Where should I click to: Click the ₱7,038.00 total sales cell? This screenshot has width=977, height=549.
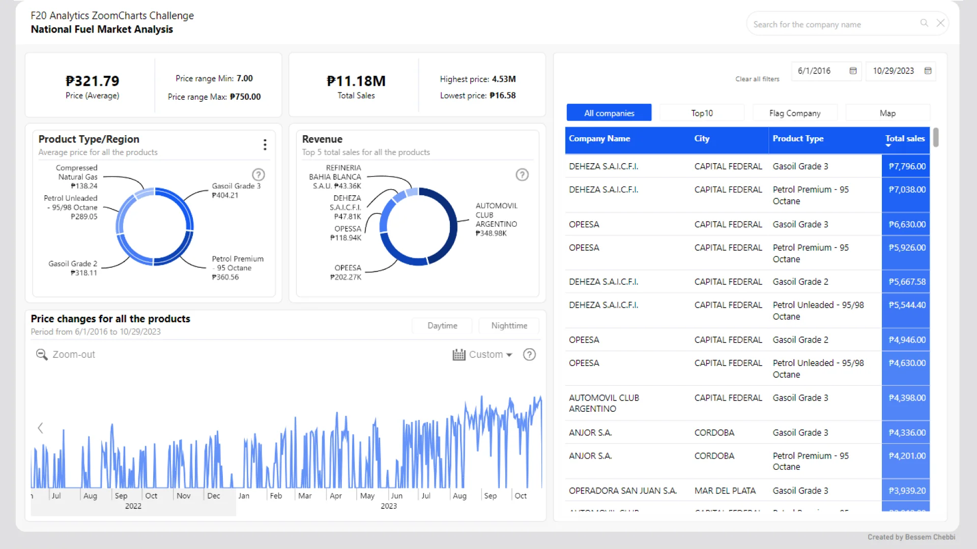[906, 195]
